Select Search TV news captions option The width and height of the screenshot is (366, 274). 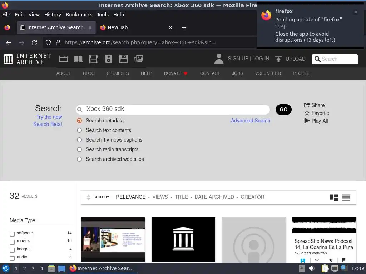(x=79, y=140)
